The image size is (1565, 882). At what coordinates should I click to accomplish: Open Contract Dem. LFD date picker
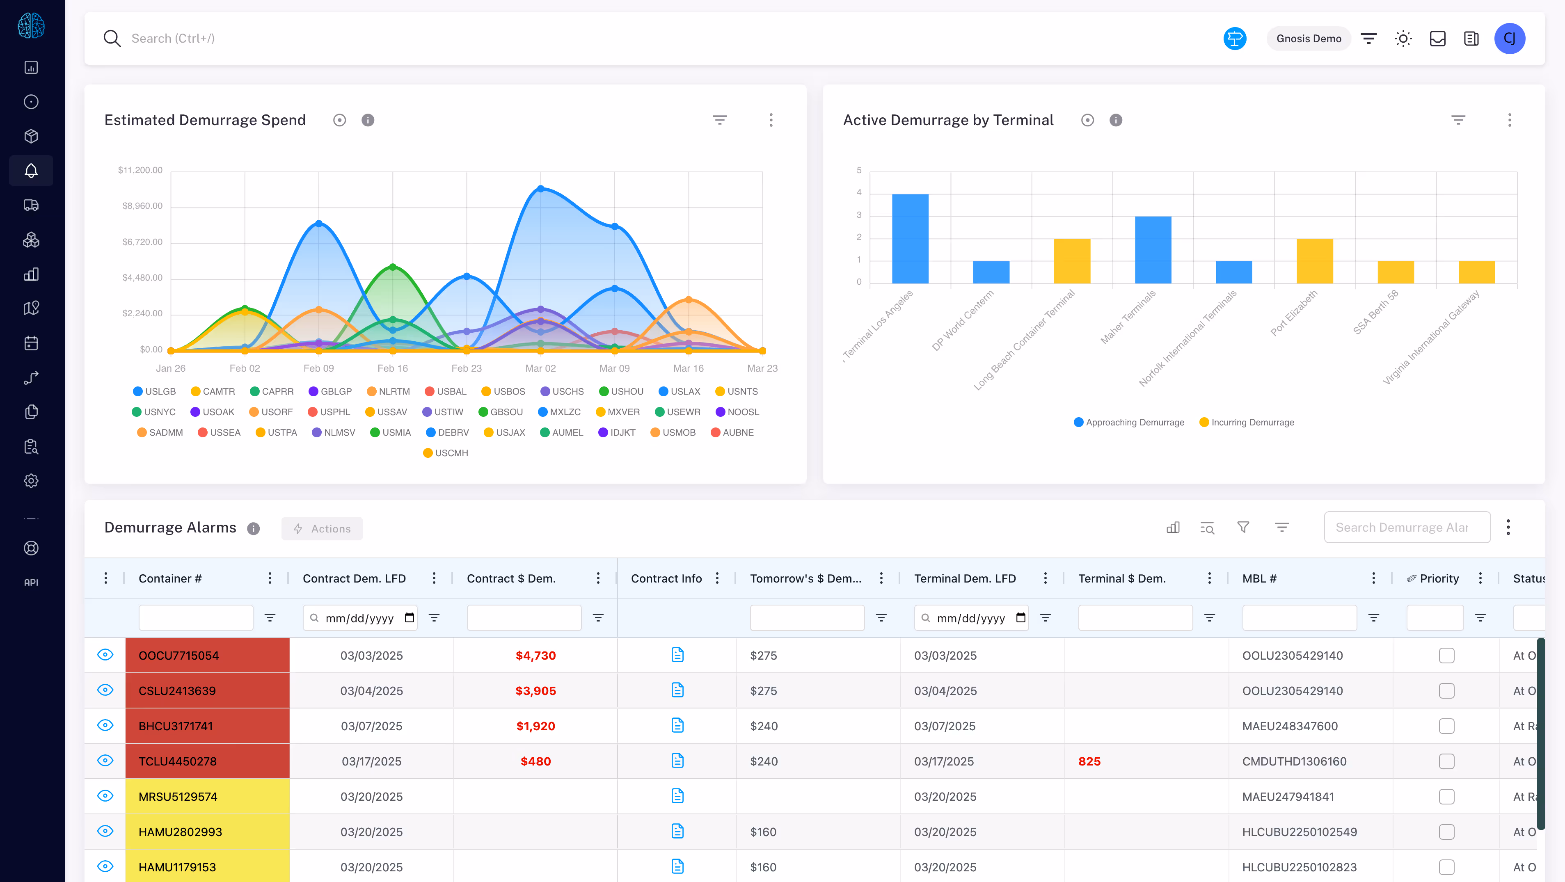[x=409, y=618]
